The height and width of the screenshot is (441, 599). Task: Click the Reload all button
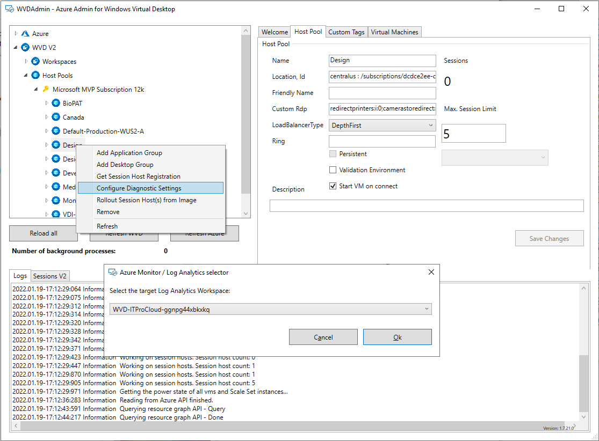(44, 233)
